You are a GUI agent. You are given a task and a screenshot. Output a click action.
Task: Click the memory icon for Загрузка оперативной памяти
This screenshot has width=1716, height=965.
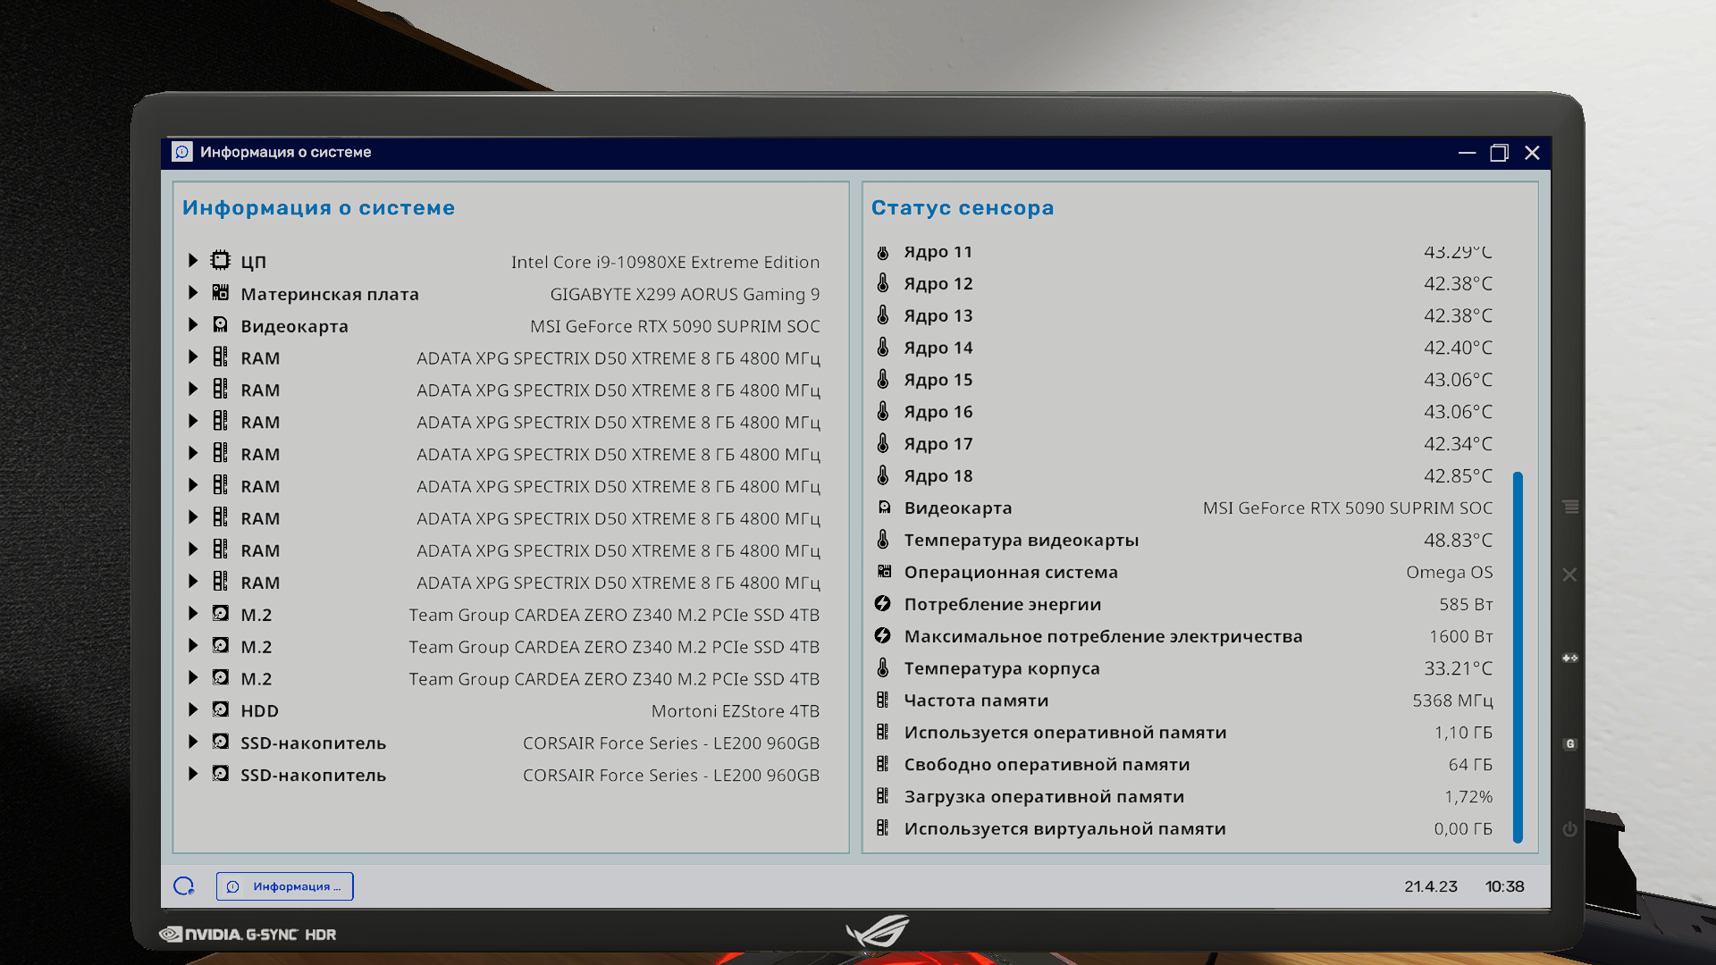(x=883, y=796)
